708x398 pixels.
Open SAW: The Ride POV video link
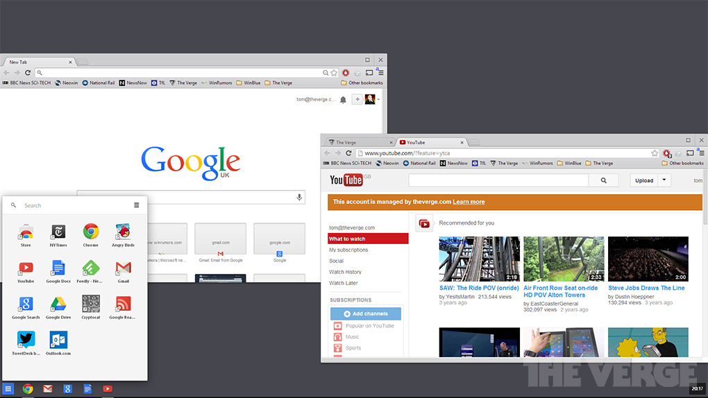[x=479, y=288]
